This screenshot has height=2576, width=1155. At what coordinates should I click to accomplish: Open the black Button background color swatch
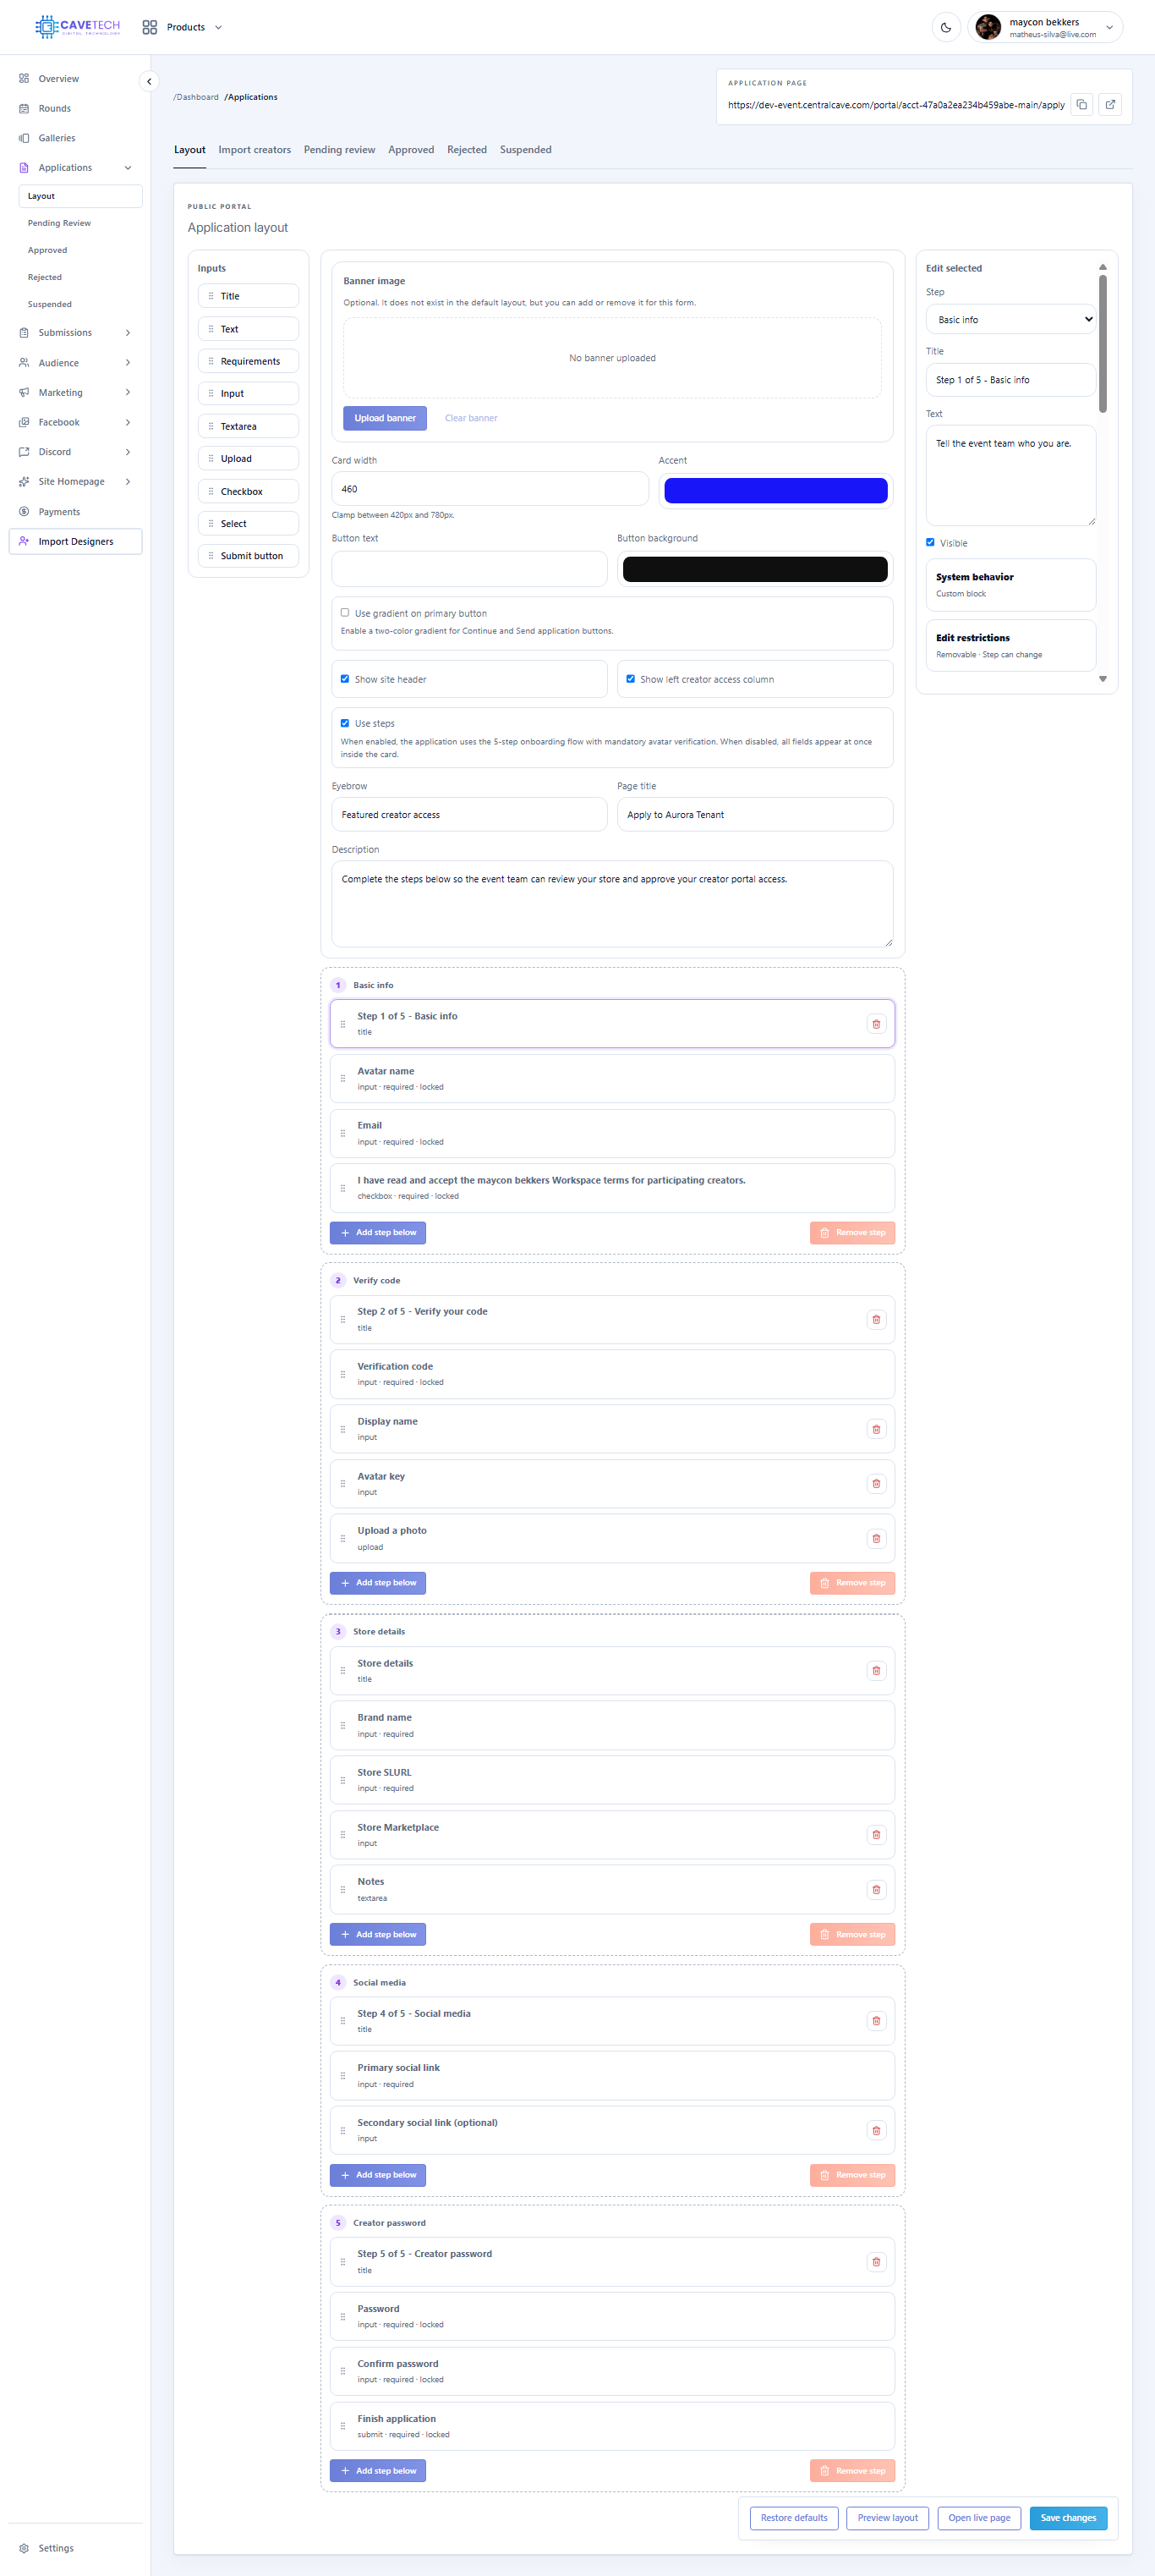pos(755,568)
